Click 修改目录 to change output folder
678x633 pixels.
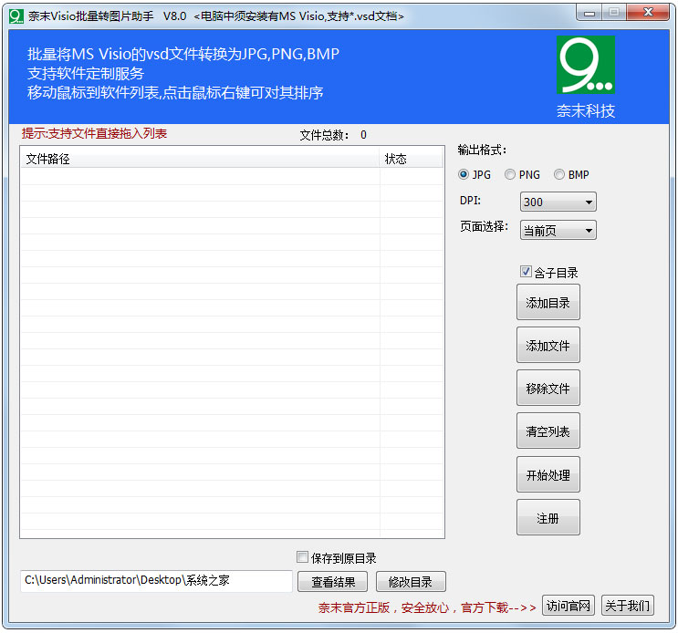(410, 582)
